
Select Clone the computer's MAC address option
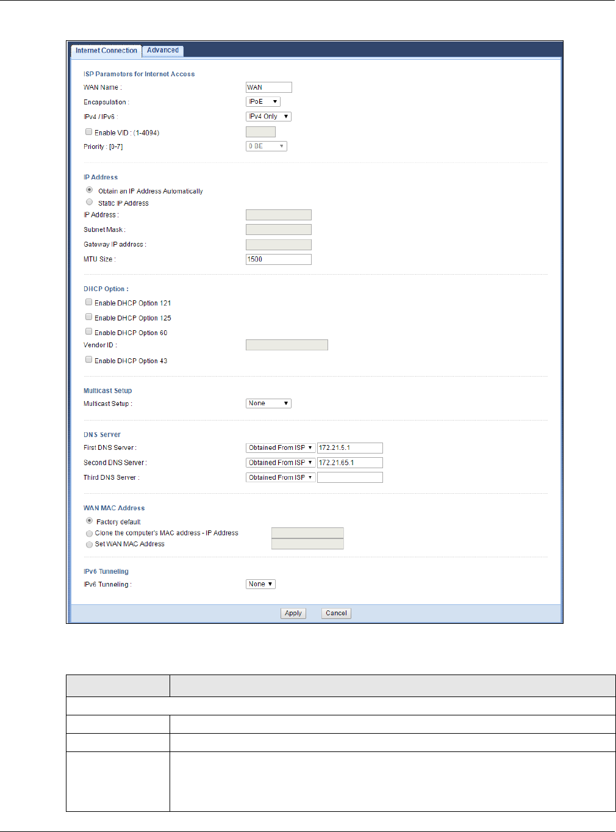coord(90,534)
